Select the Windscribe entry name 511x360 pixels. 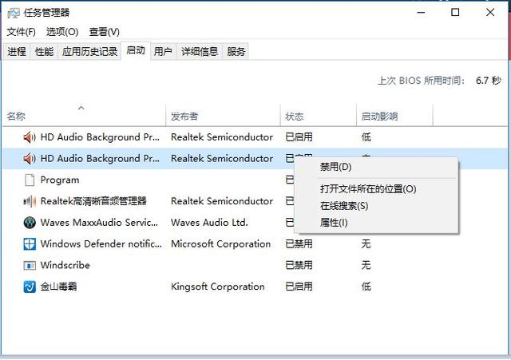pos(65,265)
